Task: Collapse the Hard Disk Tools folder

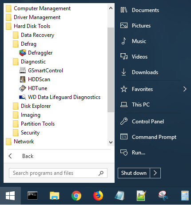Action: coord(28,26)
